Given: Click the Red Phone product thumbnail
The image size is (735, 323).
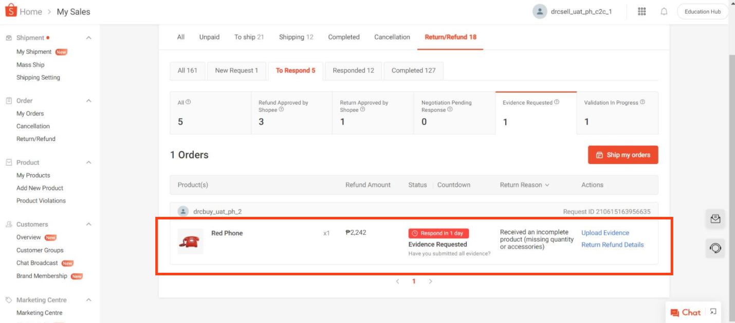Looking at the screenshot, I should [190, 242].
